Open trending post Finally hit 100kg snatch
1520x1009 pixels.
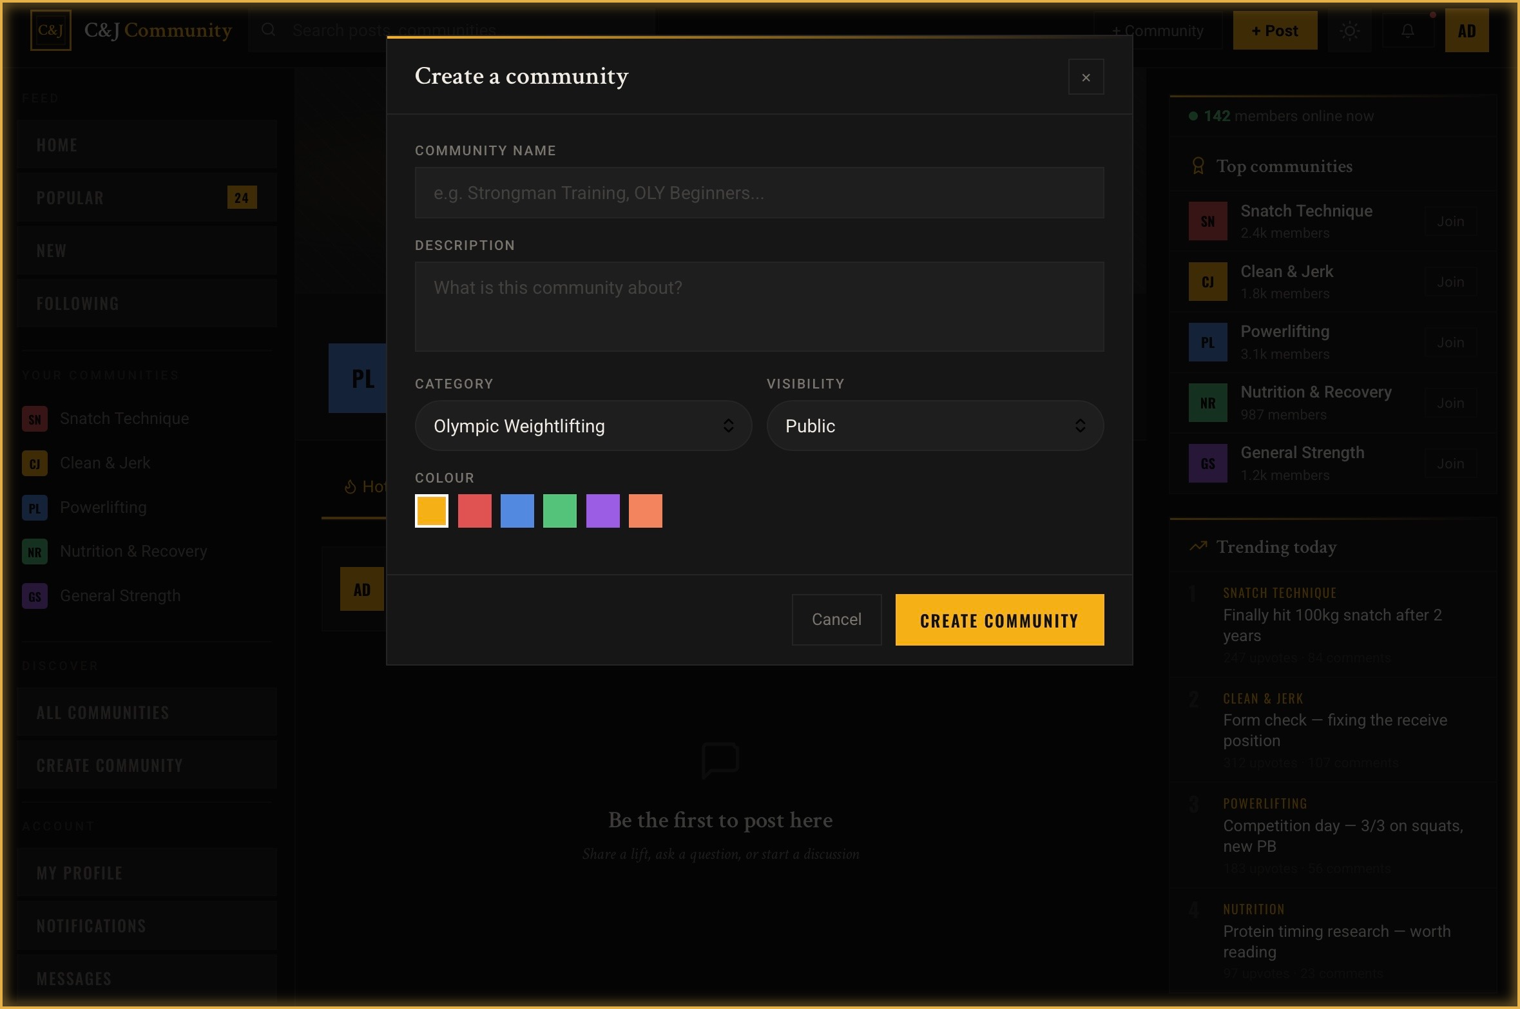[1332, 625]
